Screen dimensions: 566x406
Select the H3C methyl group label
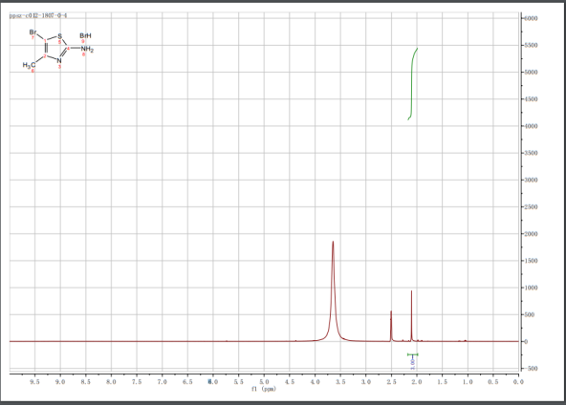pos(29,65)
